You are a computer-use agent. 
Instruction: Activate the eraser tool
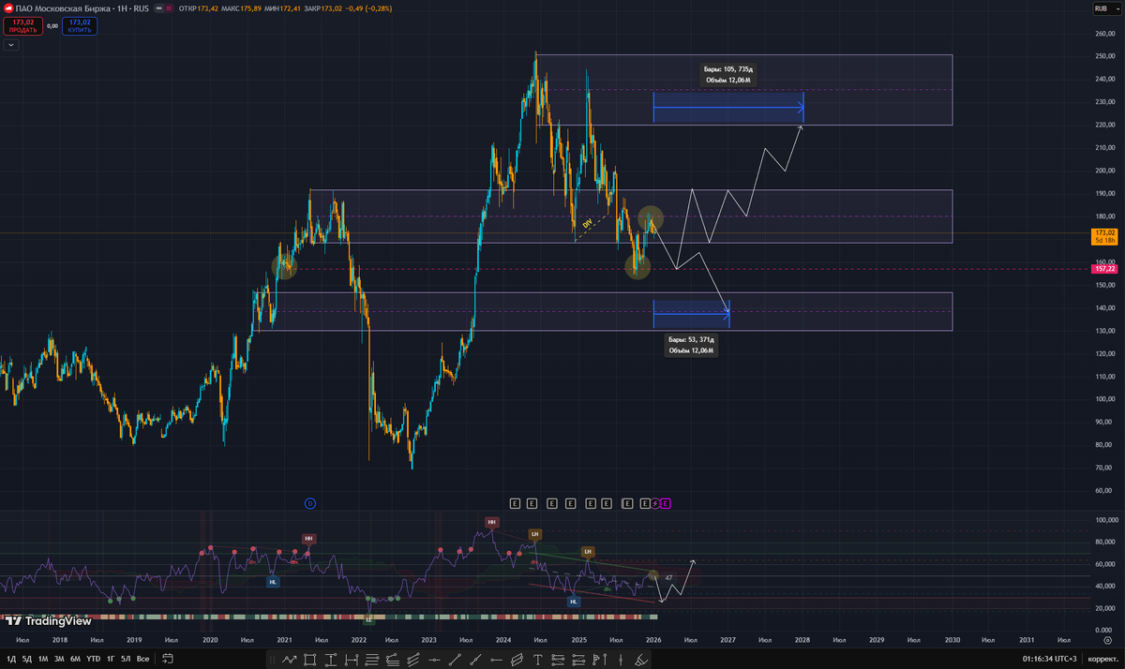[640, 660]
